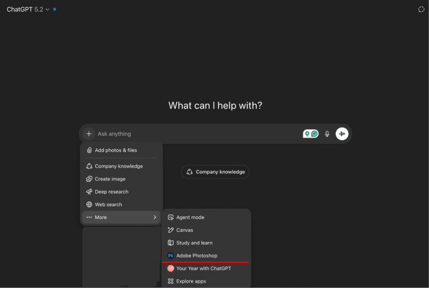The image size is (429, 288).
Task: Click the Photoshop Ps app icon
Action: click(171, 256)
